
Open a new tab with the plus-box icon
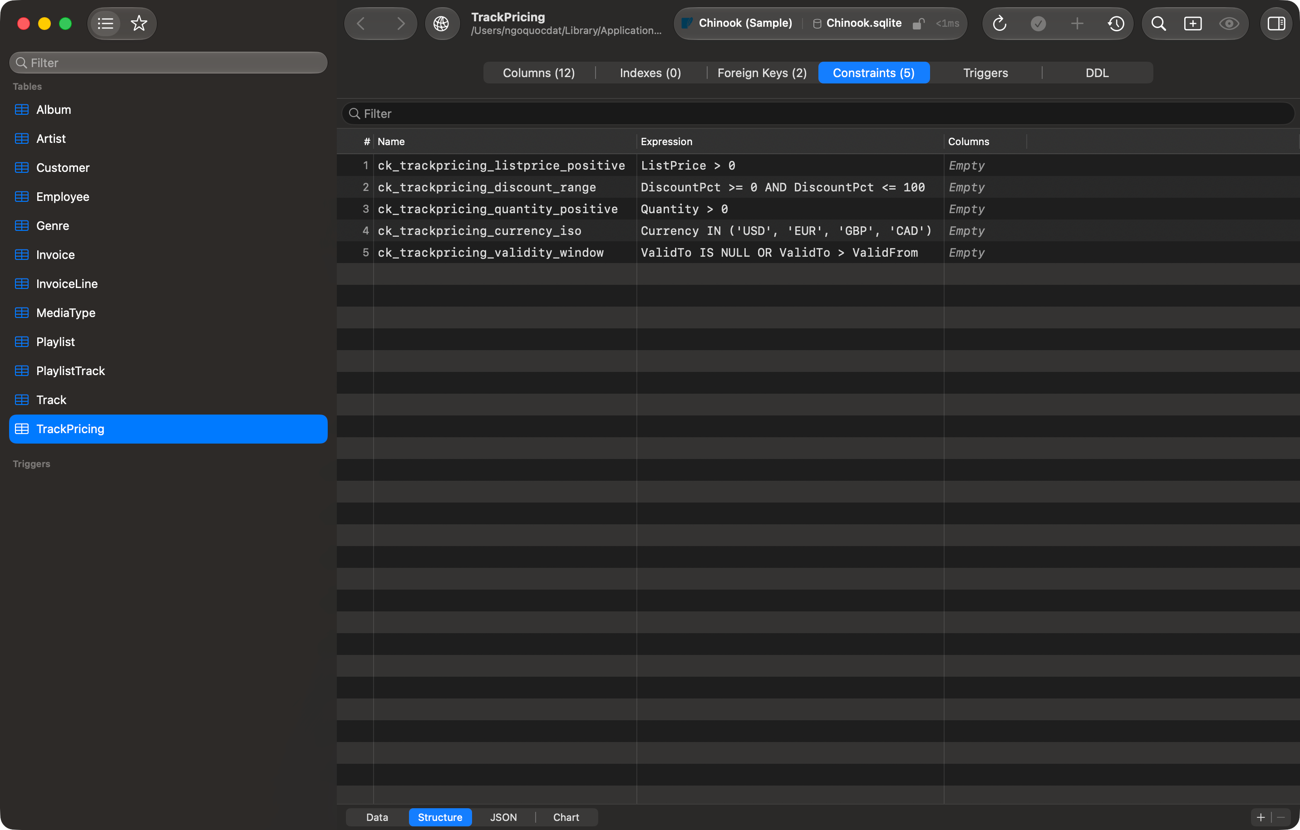[1193, 24]
